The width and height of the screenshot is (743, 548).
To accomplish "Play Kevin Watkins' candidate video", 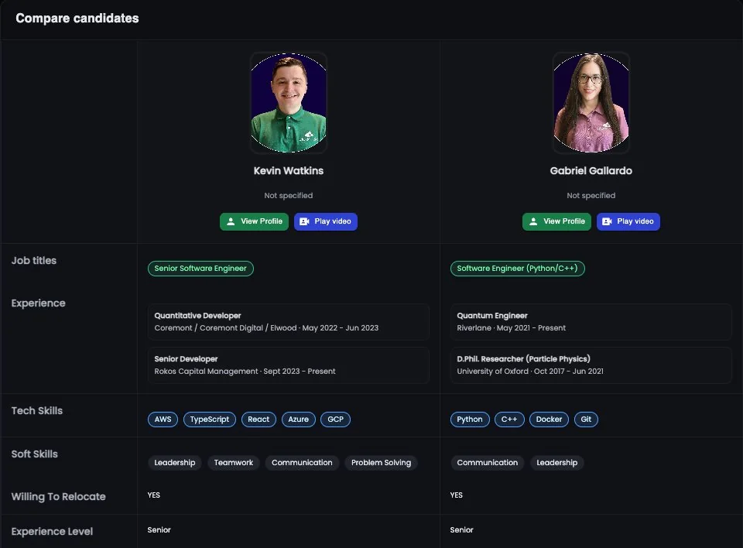I will (x=326, y=221).
